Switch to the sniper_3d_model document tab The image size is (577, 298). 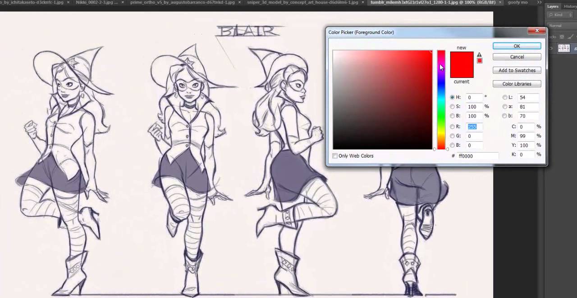click(302, 2)
